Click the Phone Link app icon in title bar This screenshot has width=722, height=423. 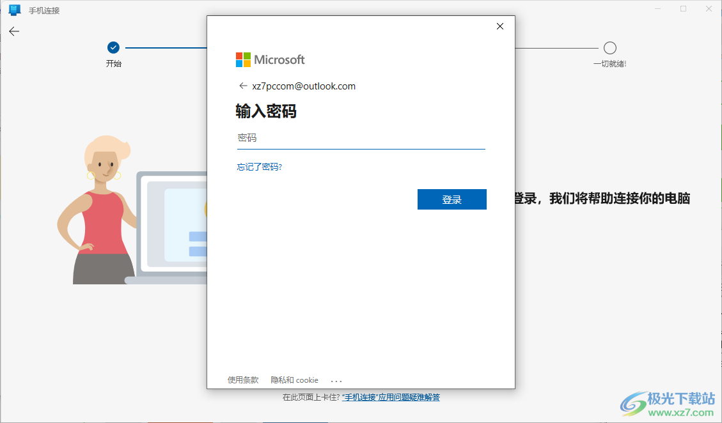pyautogui.click(x=15, y=10)
